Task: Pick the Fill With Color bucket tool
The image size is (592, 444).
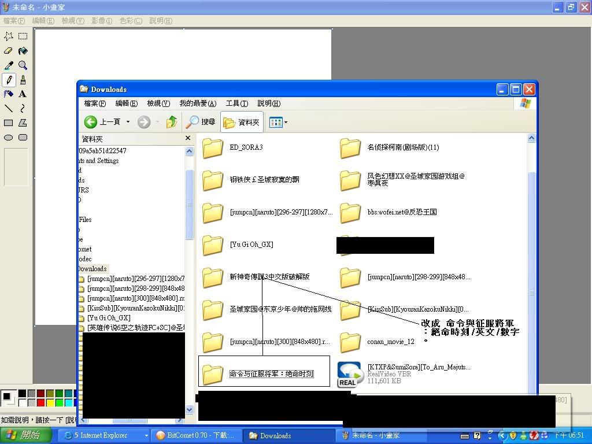Action: coord(23,51)
